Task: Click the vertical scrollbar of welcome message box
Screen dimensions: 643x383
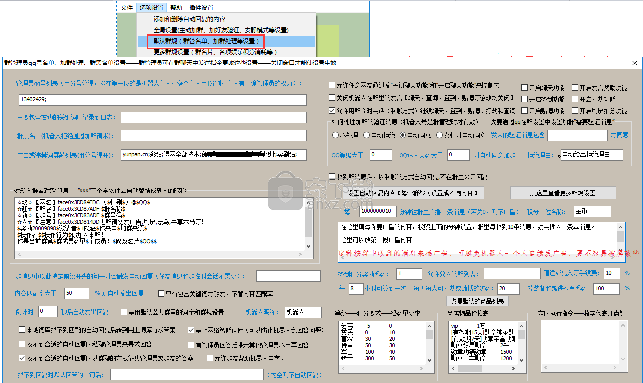Action: click(308, 224)
